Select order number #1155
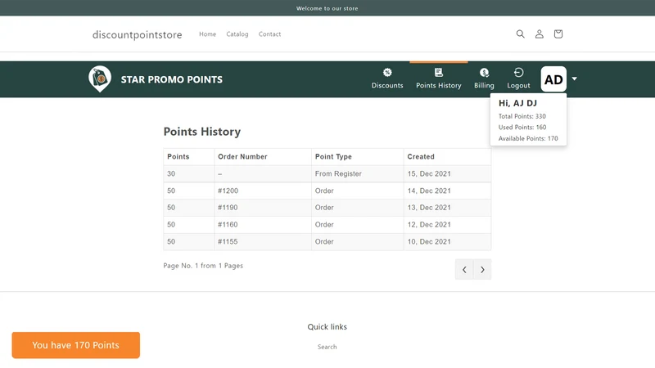Image resolution: width=655 pixels, height=368 pixels. (x=228, y=241)
